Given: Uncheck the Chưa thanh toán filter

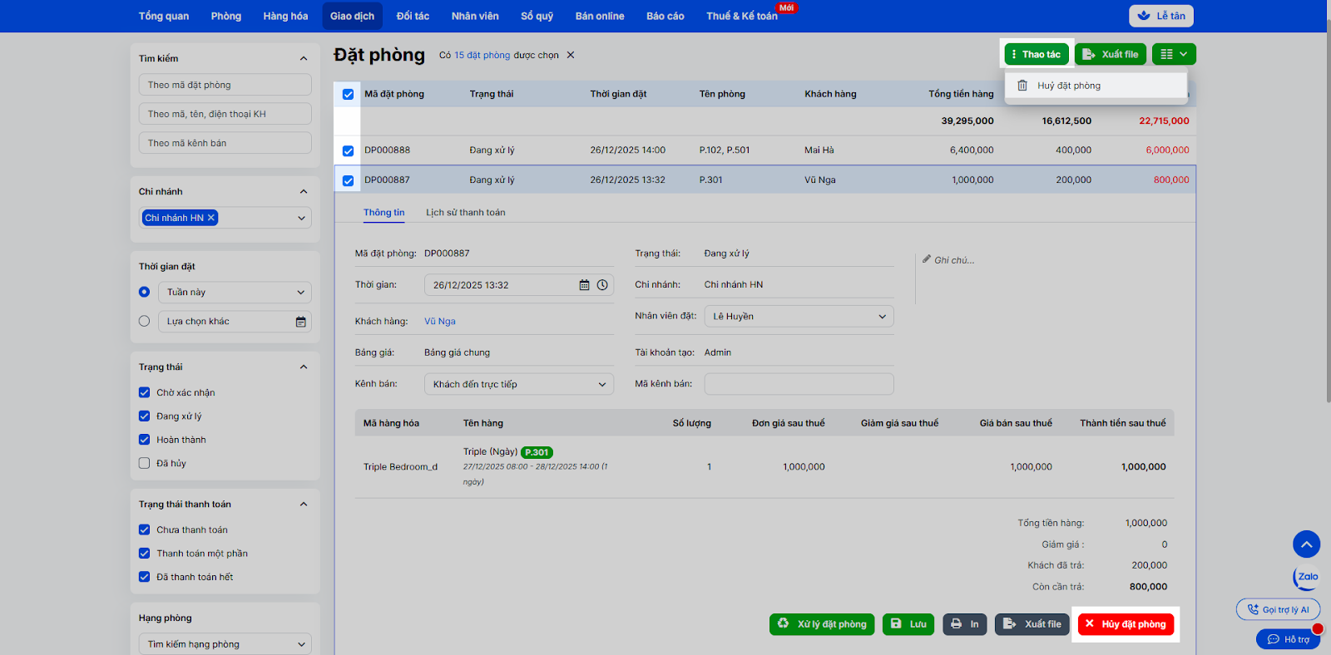Looking at the screenshot, I should [145, 529].
